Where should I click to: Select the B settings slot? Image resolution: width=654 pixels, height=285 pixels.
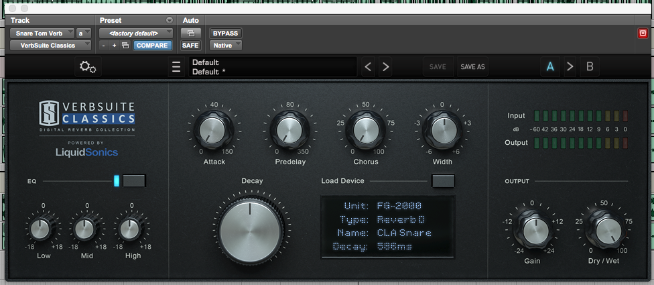point(590,67)
